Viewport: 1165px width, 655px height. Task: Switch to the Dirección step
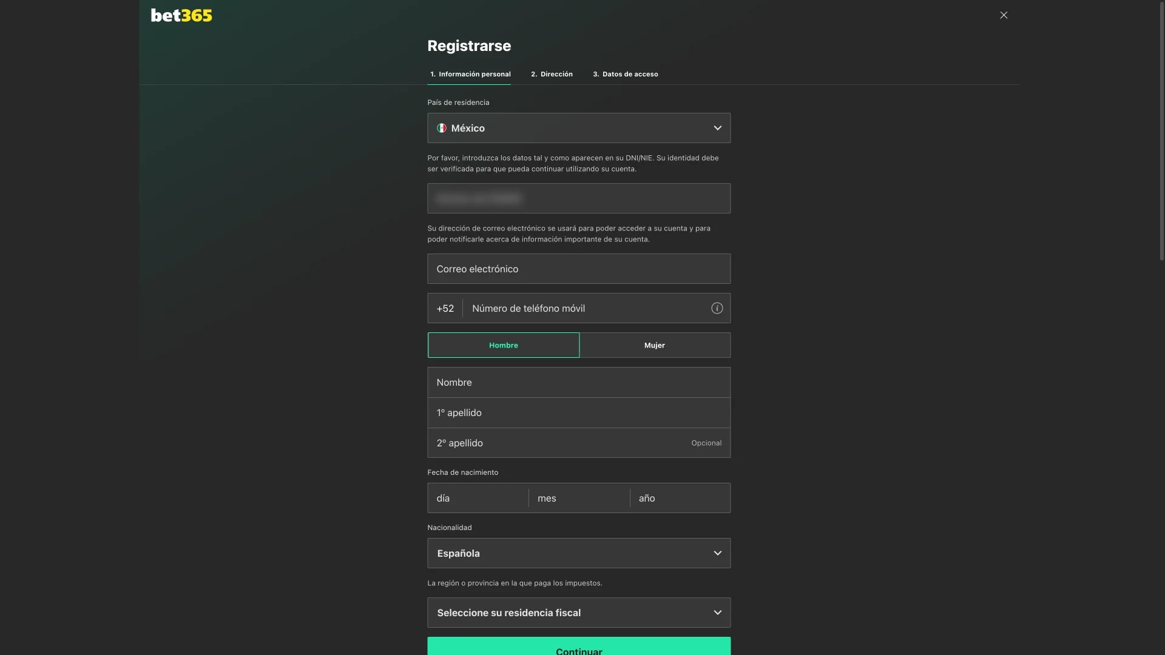(551, 74)
